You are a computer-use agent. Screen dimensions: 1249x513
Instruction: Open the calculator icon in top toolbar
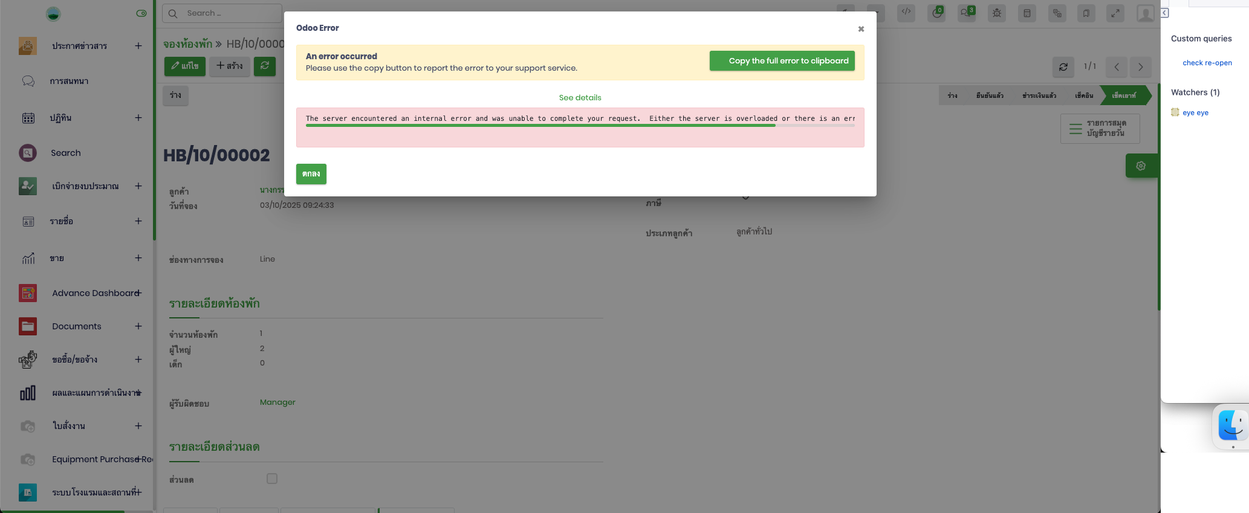(1027, 13)
